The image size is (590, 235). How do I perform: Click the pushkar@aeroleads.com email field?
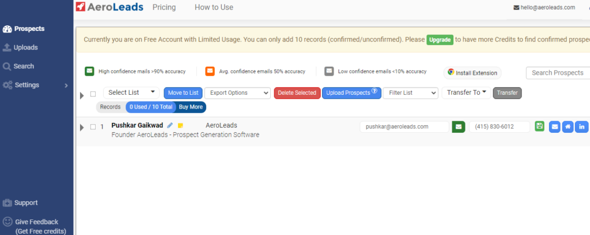[x=404, y=127]
